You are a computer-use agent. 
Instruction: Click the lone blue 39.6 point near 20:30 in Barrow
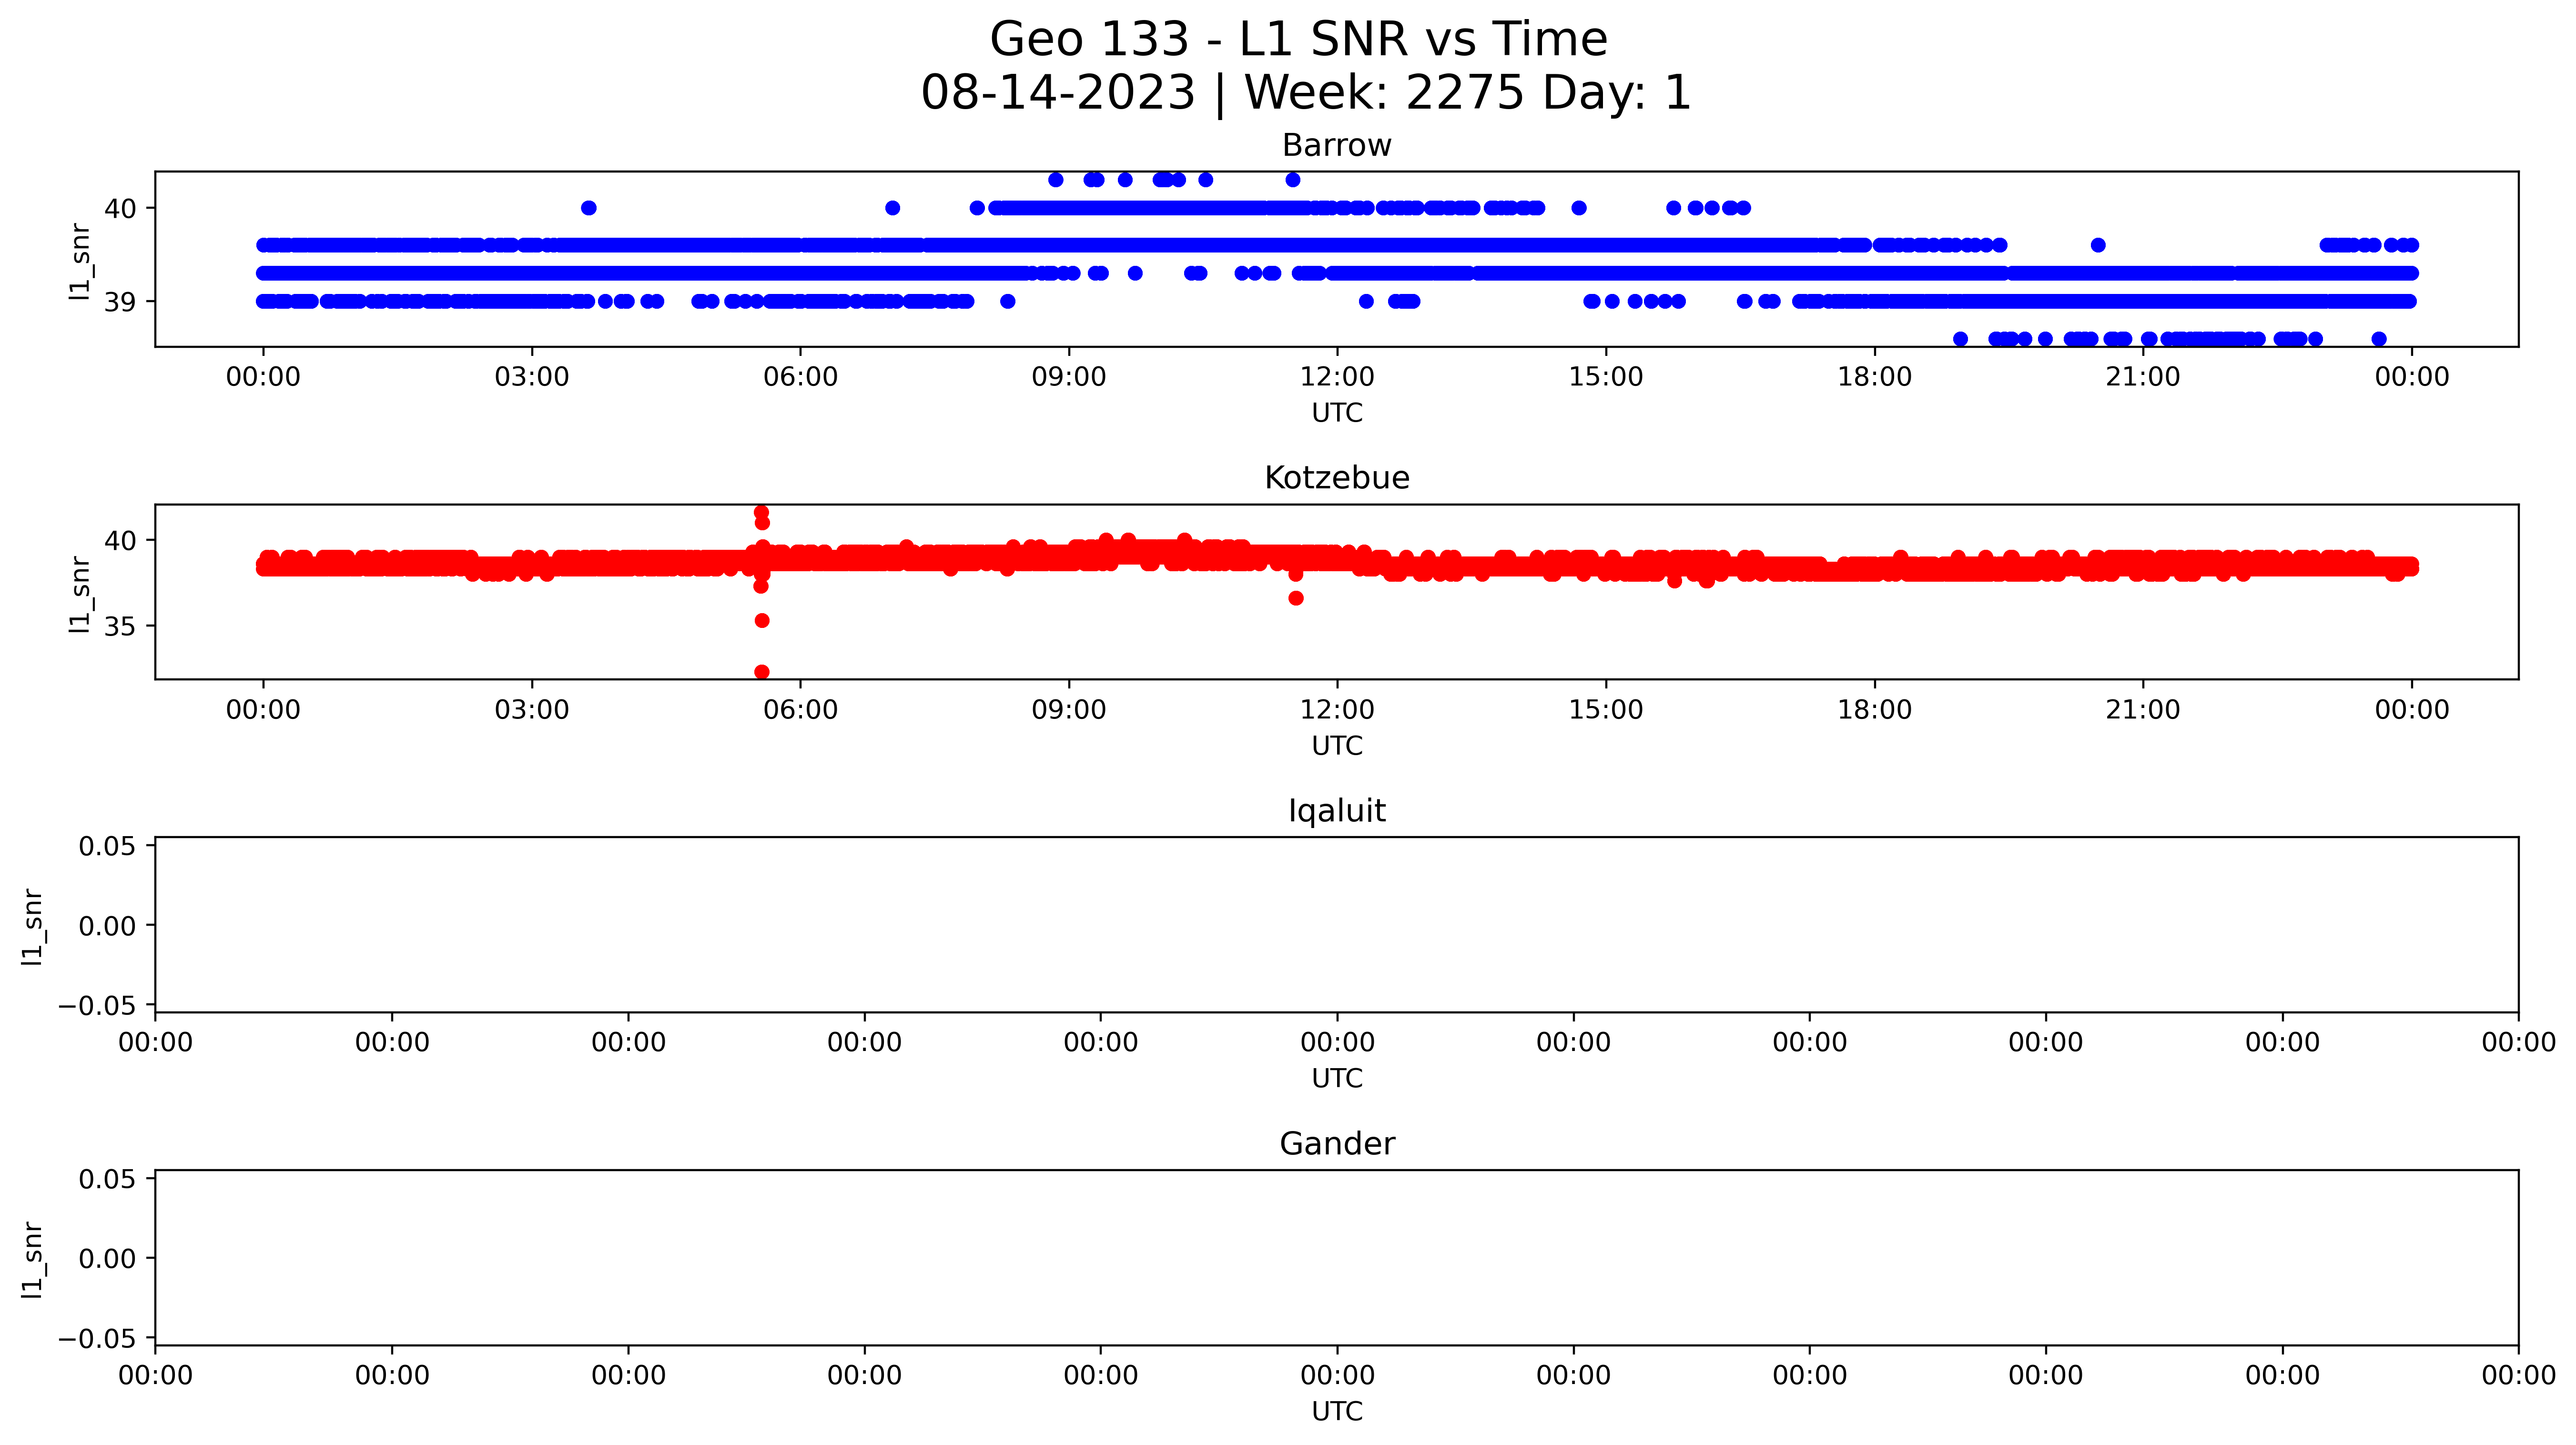click(2098, 245)
